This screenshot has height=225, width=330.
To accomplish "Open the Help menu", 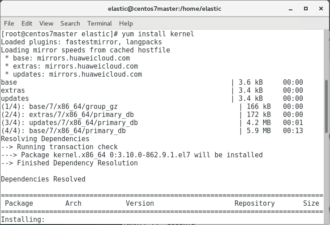I will coord(126,23).
